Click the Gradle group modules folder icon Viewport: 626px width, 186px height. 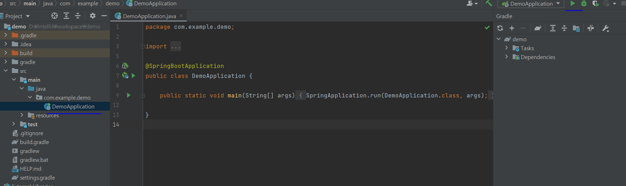click(x=576, y=28)
